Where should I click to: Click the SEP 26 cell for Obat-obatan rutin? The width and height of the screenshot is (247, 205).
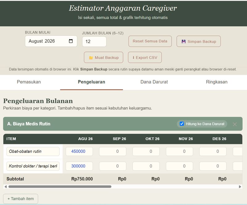pos(113,151)
